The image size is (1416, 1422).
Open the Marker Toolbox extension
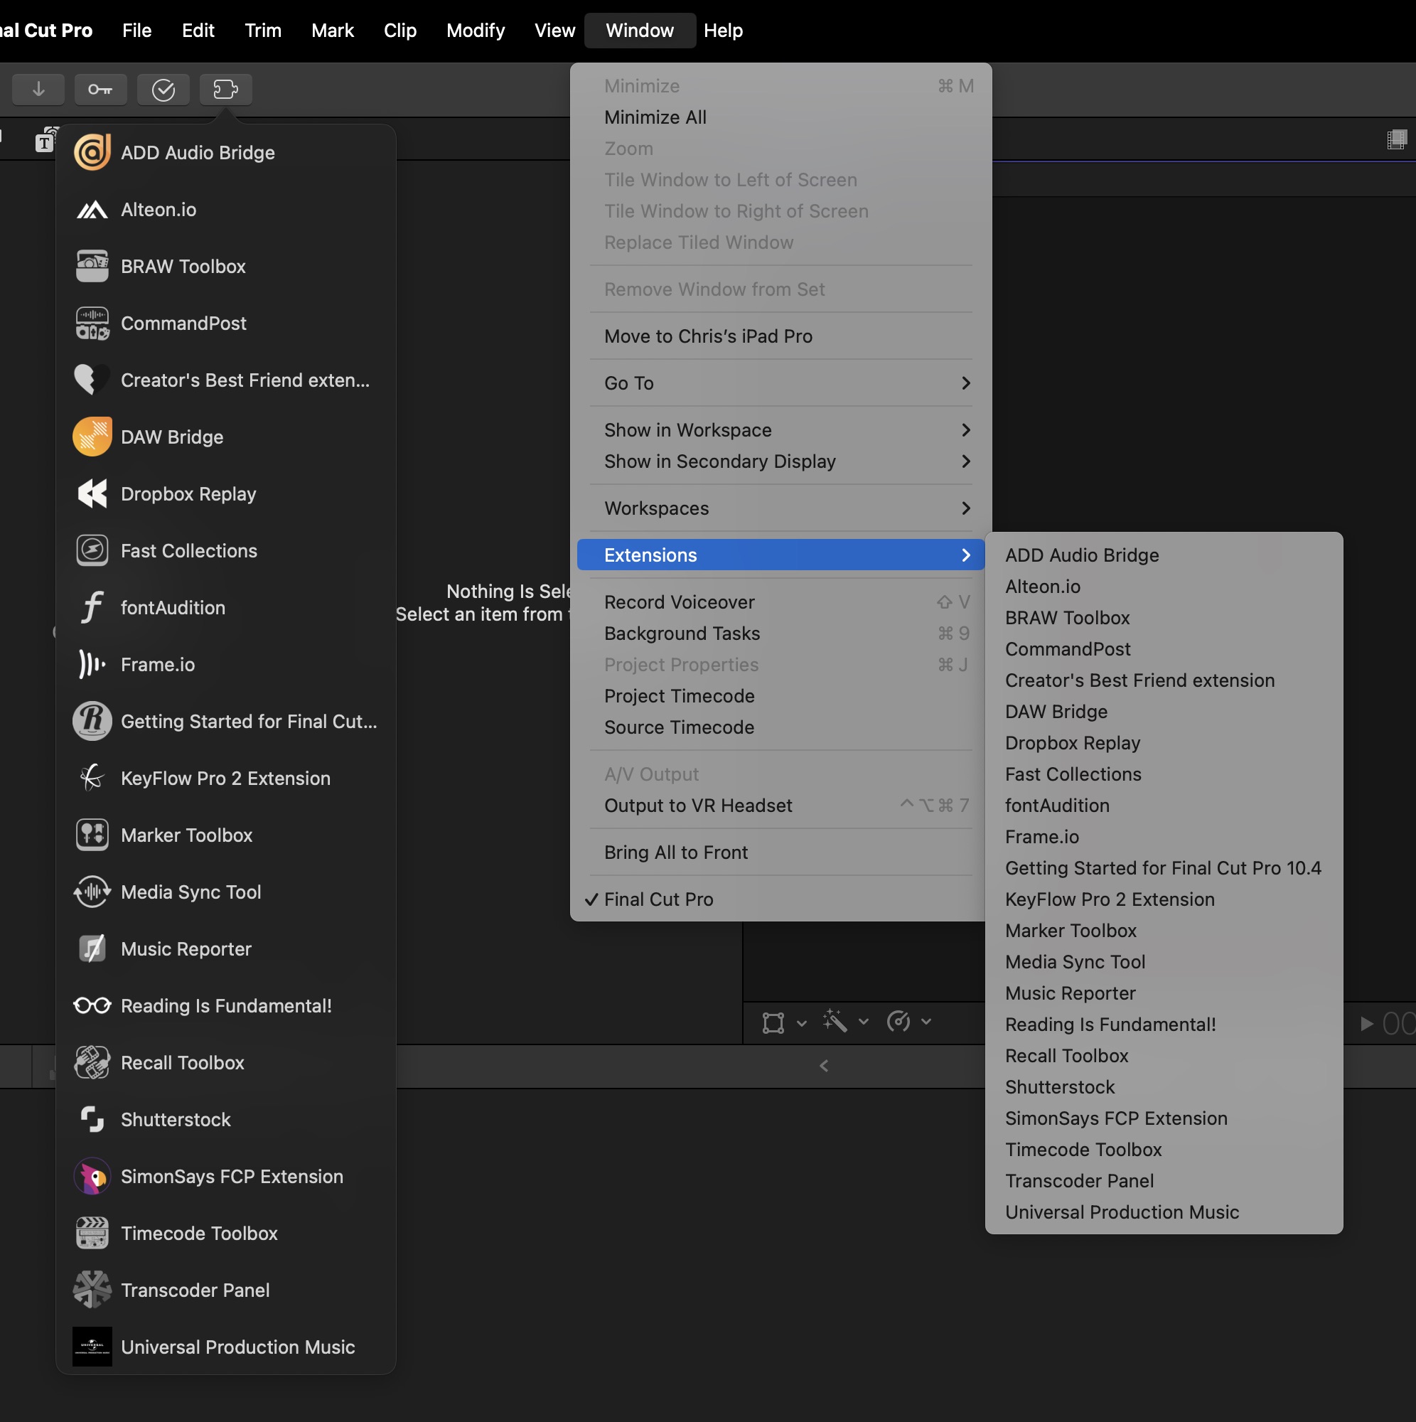click(1071, 929)
